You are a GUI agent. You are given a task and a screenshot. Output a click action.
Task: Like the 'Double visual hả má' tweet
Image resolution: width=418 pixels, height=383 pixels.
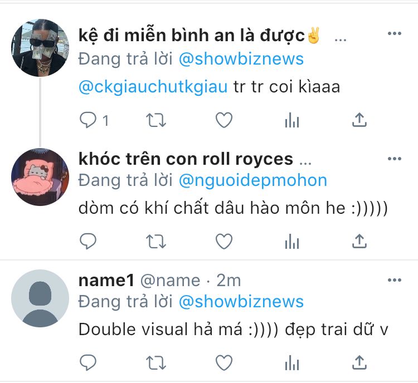coord(224,363)
